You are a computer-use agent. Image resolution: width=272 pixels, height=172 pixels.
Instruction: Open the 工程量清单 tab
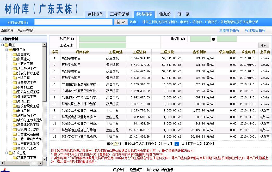(x=120, y=14)
